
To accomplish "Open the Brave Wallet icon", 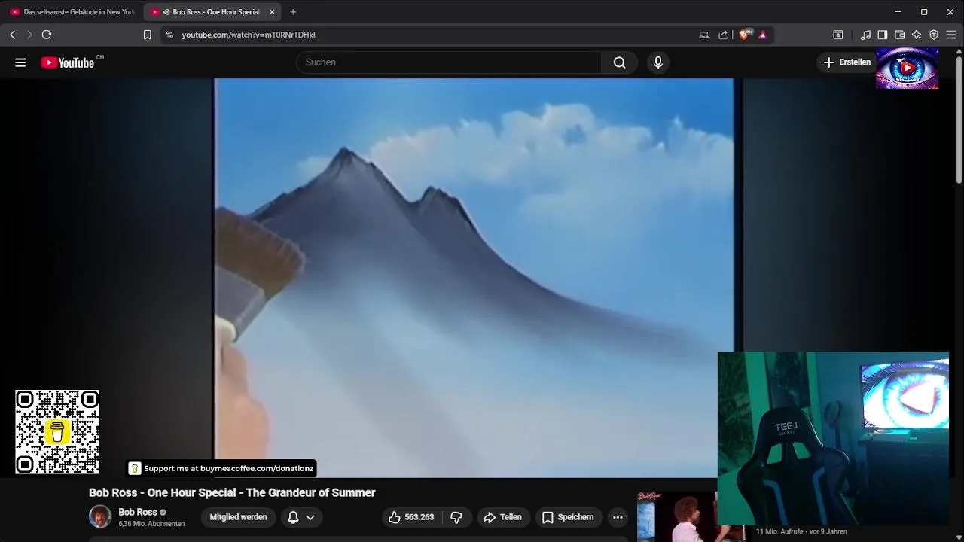I will [x=900, y=35].
